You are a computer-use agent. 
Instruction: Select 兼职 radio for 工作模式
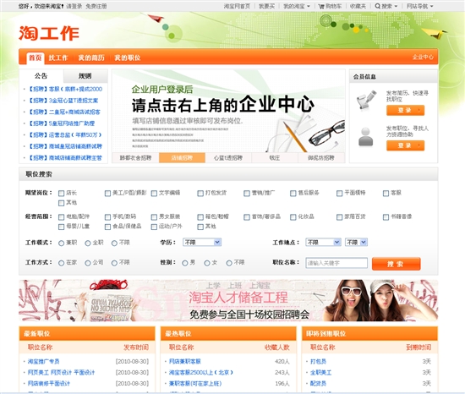click(x=62, y=244)
